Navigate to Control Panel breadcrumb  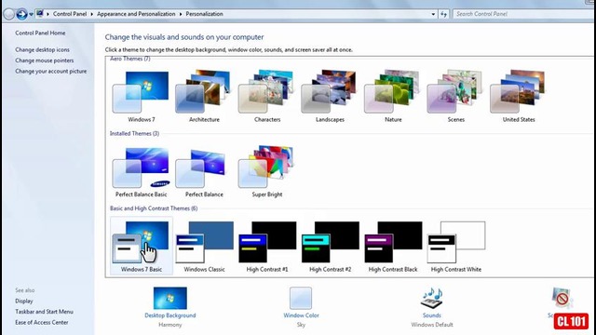click(x=70, y=14)
